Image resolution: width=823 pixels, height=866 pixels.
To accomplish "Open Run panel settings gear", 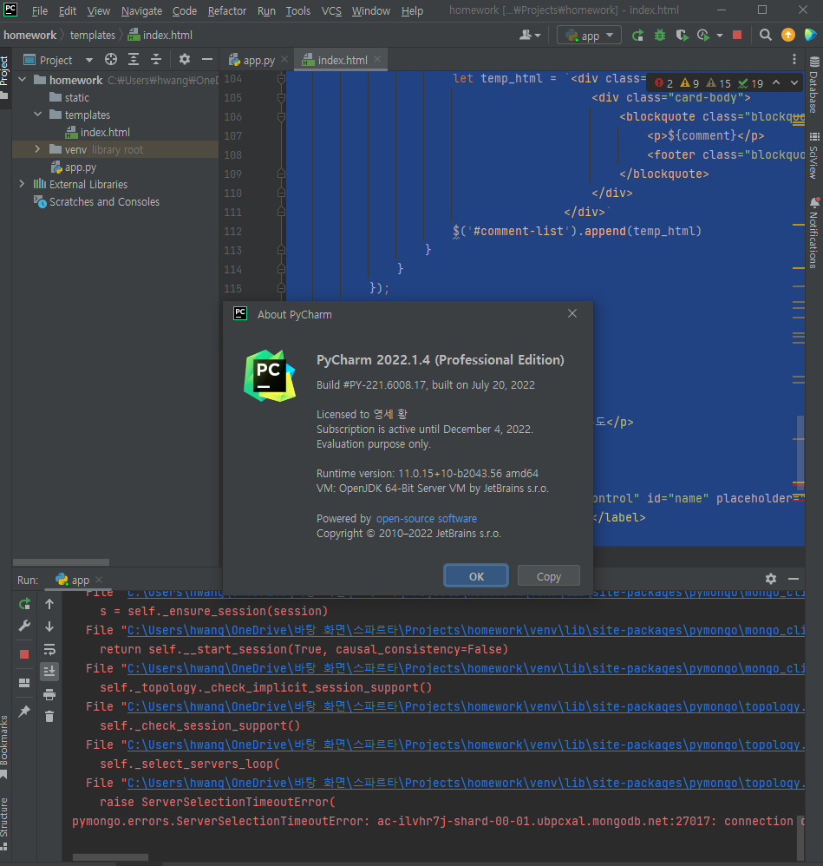I will point(771,579).
